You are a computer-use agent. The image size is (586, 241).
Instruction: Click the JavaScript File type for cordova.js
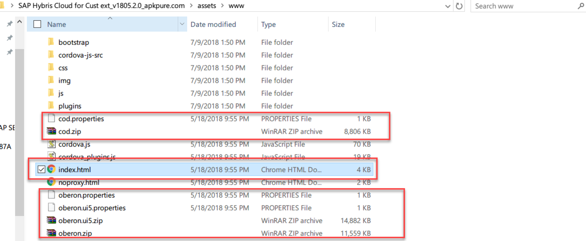pos(283,144)
